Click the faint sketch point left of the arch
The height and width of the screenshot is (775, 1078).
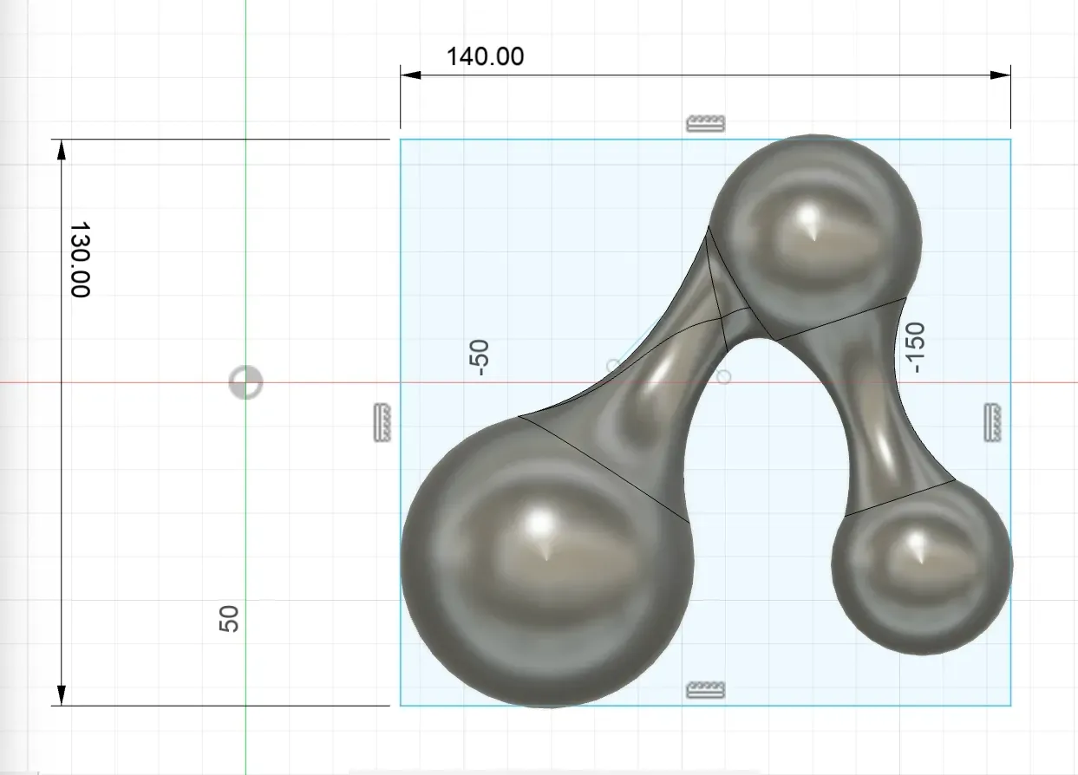point(613,365)
